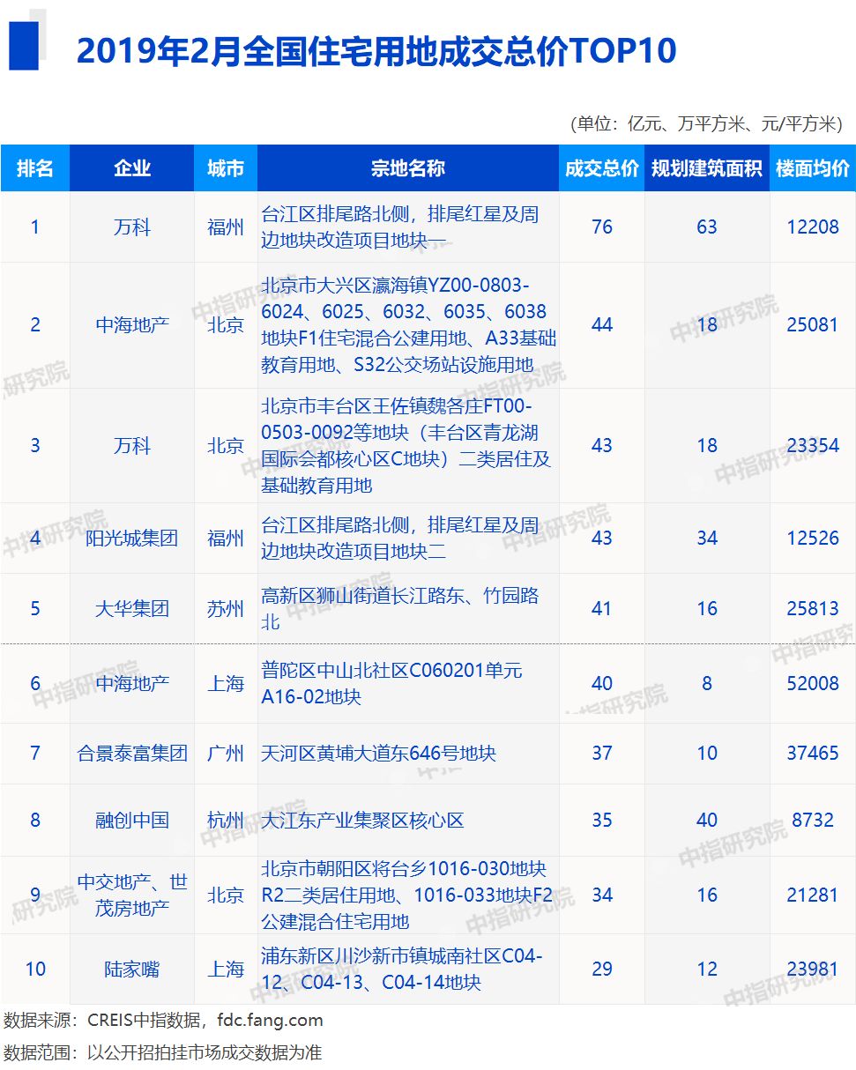Click the land name 北京市大兴区瀛海镇YZ00-0803
This screenshot has height=1070, width=856.
tap(408, 325)
